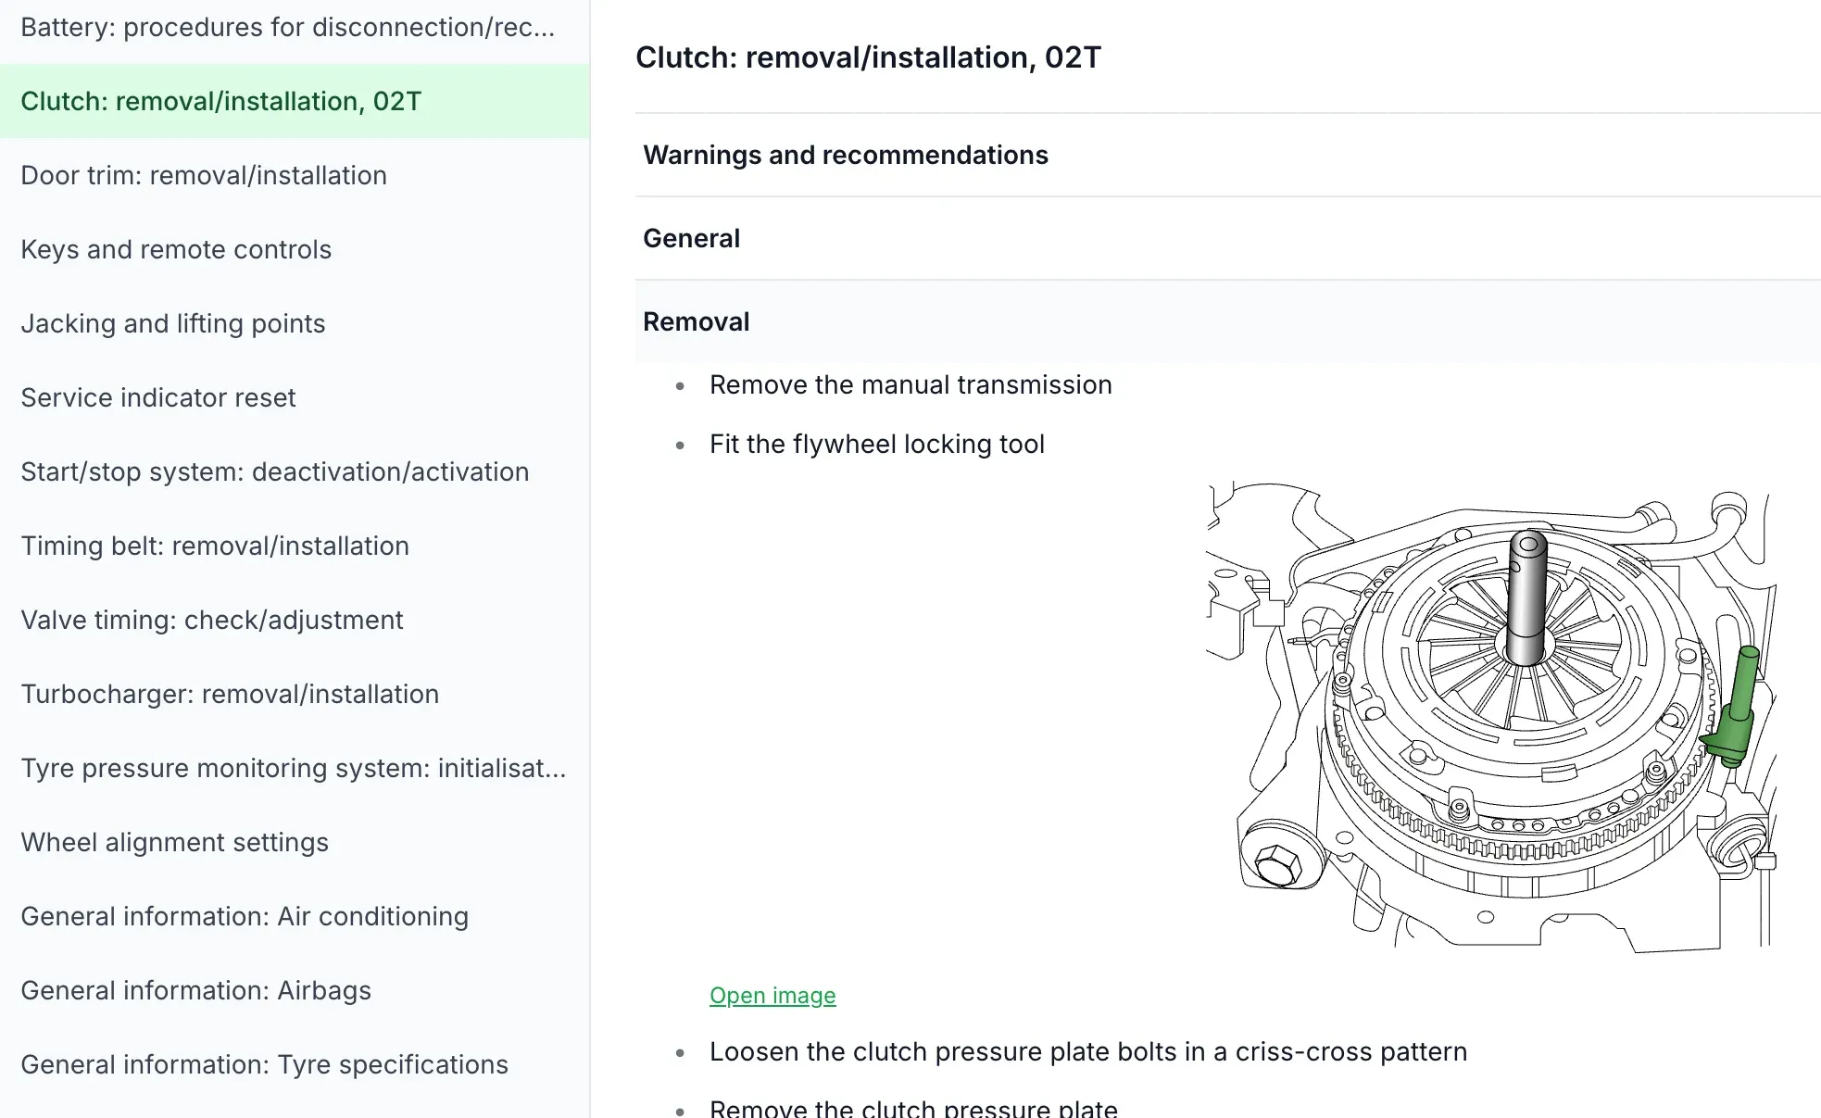Select Valve timing: check/adjustment

coord(295,620)
